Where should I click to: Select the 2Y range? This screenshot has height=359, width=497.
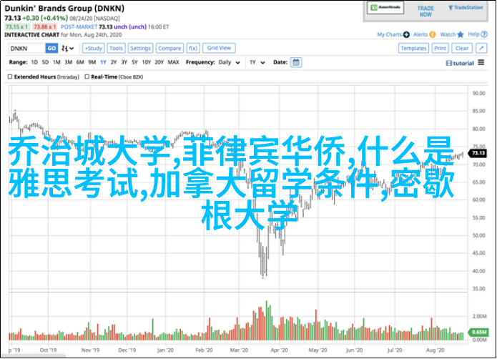coord(114,62)
